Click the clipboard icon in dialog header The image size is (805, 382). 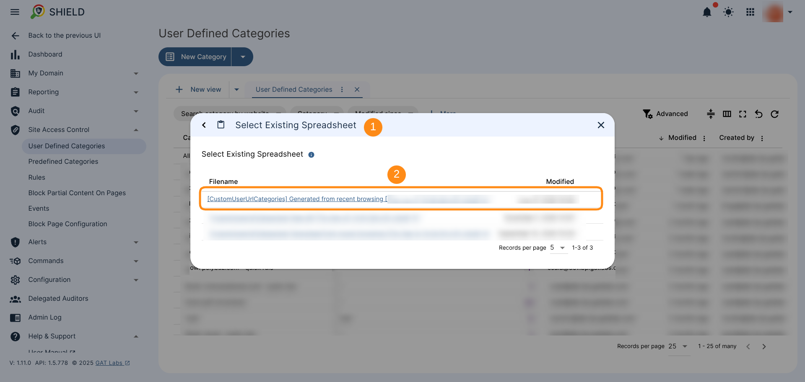[221, 125]
